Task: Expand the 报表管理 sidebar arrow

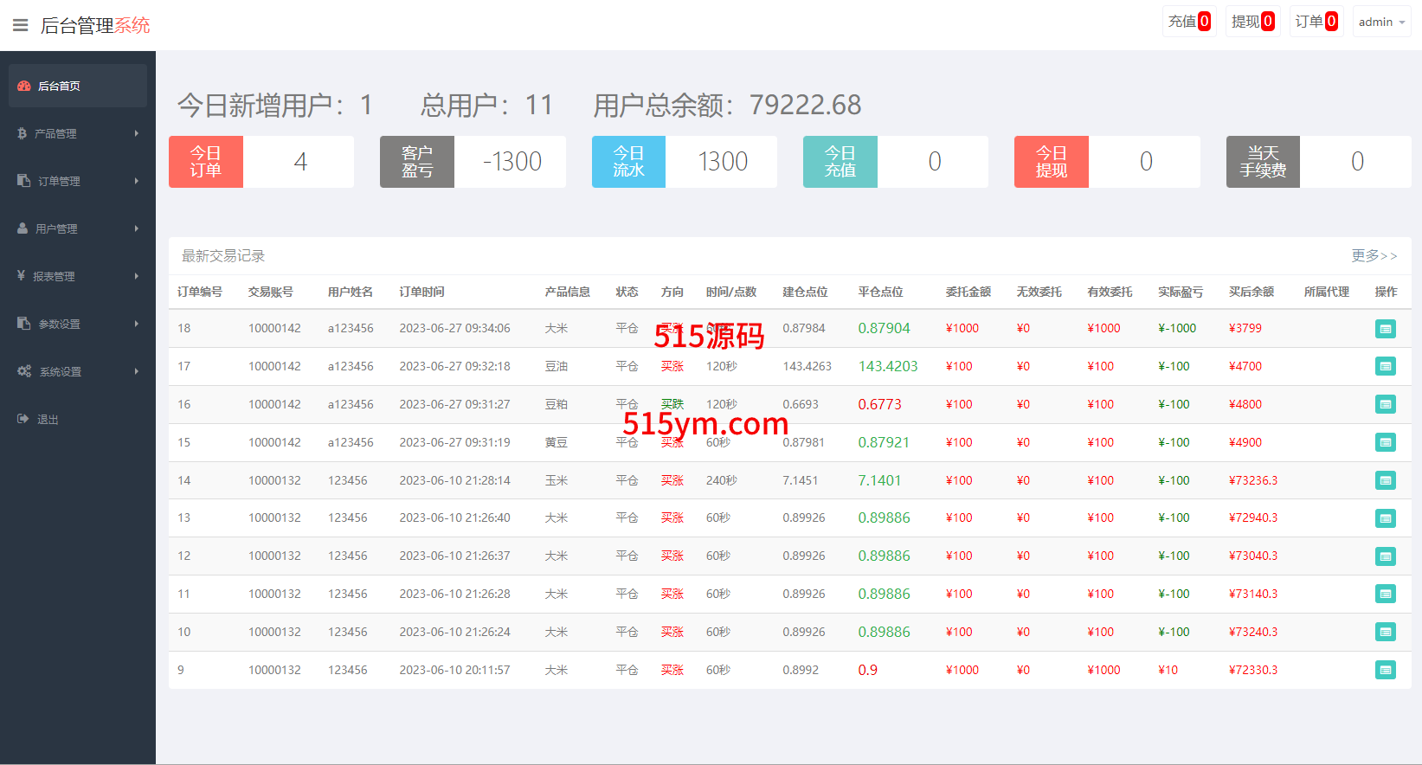Action: (137, 276)
